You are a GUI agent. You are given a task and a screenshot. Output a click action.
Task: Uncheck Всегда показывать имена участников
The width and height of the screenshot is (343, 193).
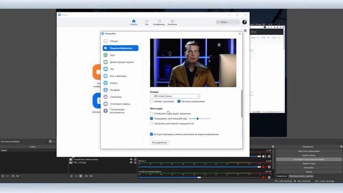(x=152, y=135)
